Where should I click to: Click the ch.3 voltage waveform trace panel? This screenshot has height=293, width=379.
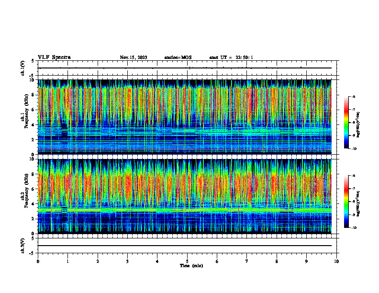[x=187, y=246]
